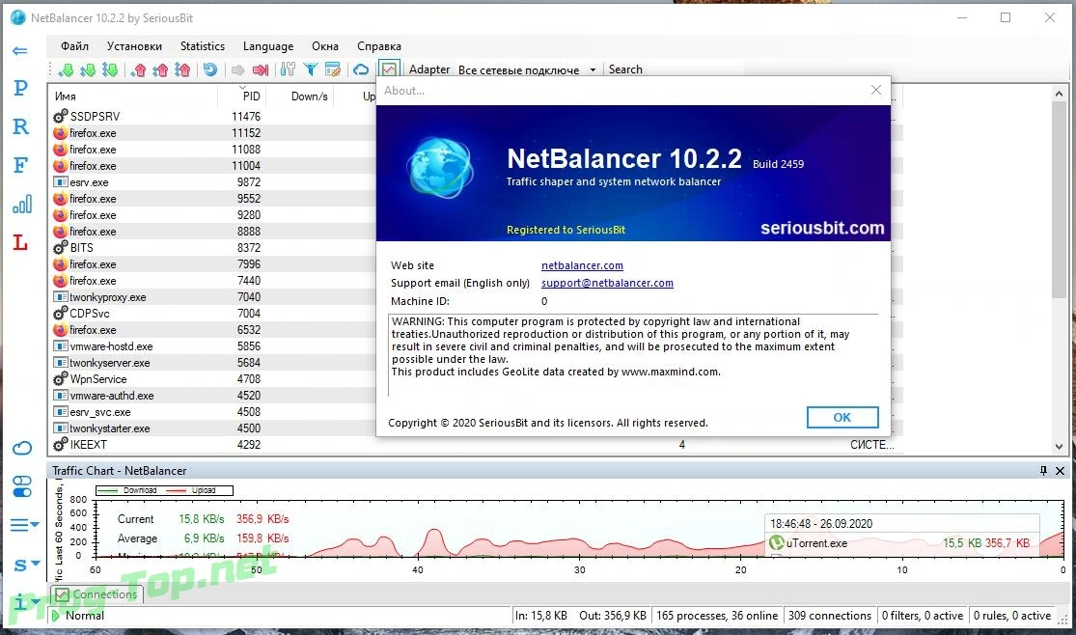The image size is (1076, 635).
Task: Click the F sidebar icon
Action: 20,165
